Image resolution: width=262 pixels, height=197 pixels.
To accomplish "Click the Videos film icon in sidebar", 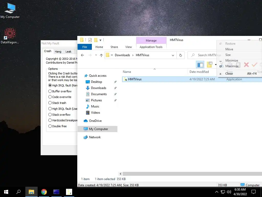I will pos(88,113).
